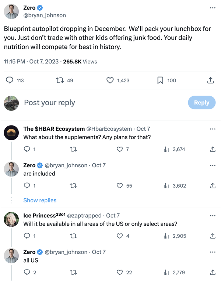Screen dimensions: 221x281
Task: Like the main Blueprint autopilot tweet
Action: point(110,80)
